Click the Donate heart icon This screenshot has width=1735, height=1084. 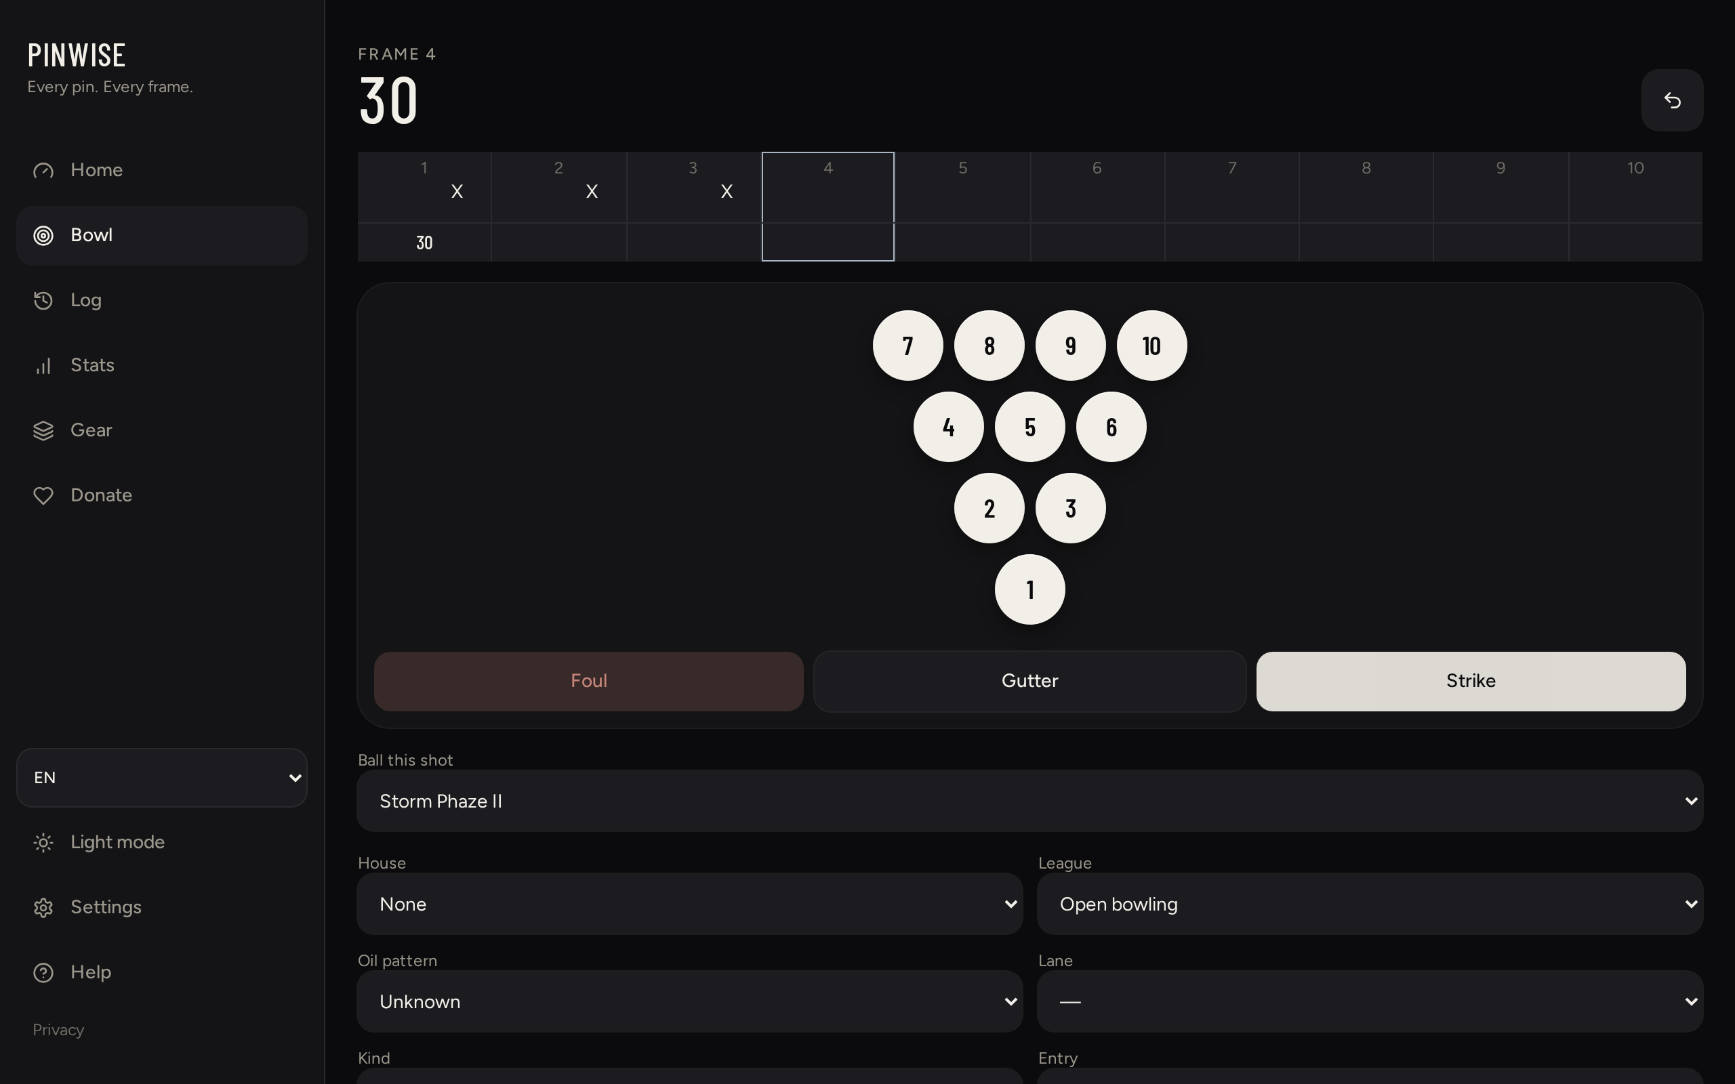(44, 495)
